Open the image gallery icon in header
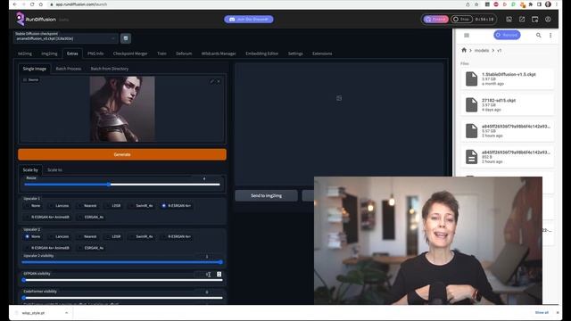 point(509,20)
